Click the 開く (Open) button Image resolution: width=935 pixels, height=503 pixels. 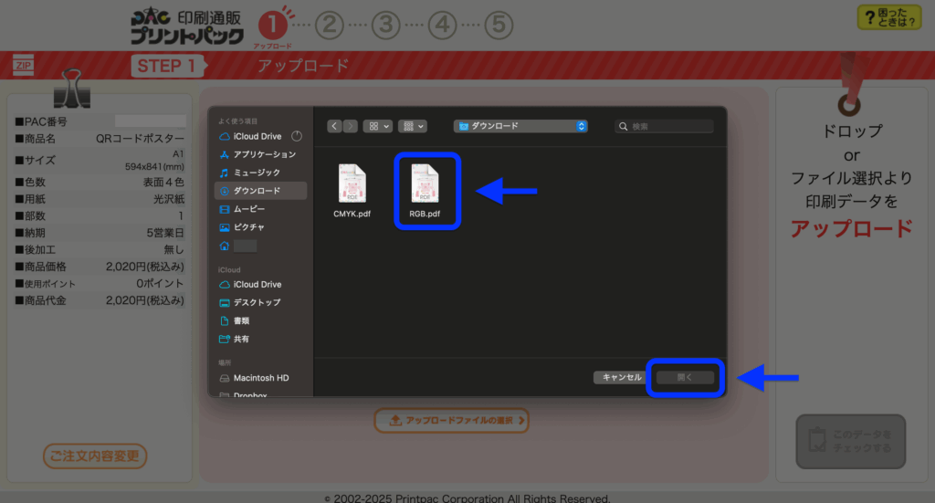tap(685, 377)
